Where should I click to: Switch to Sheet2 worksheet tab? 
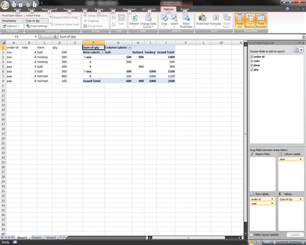tap(37, 237)
